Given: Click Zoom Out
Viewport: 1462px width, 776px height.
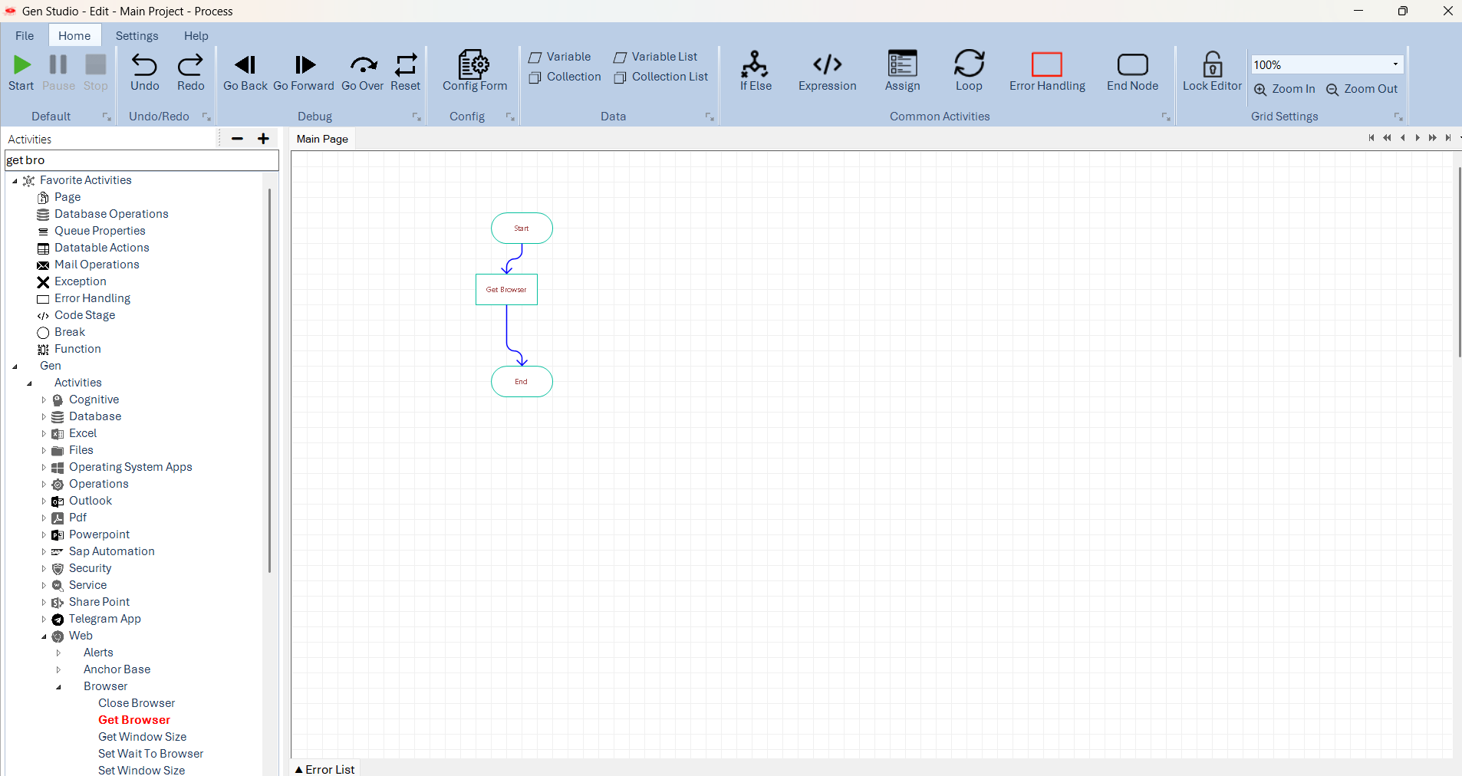Looking at the screenshot, I should point(1362,89).
